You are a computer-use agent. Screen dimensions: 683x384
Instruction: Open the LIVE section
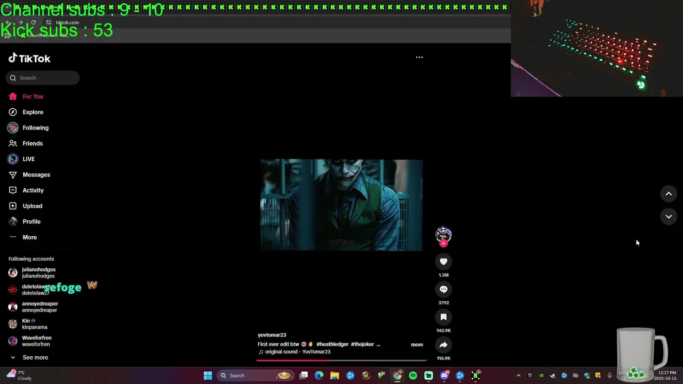click(21, 159)
